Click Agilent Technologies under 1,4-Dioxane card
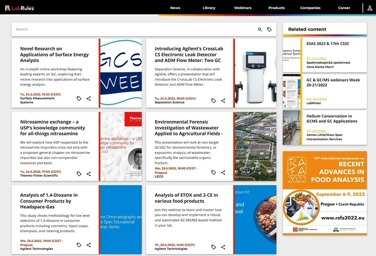The image size is (376, 256). point(36,249)
